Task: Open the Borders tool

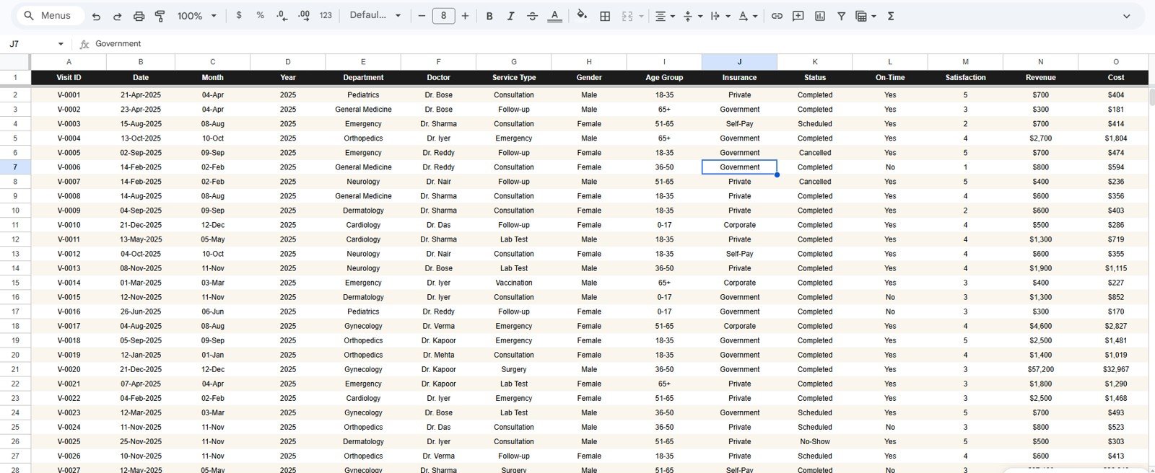Action: tap(605, 16)
